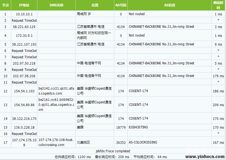
Task: Select IP address 58.221.107.193
Action: click(24, 45)
